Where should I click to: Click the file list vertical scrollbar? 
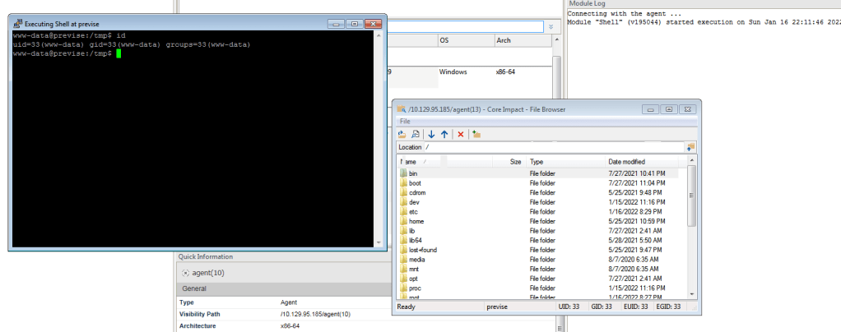point(692,197)
